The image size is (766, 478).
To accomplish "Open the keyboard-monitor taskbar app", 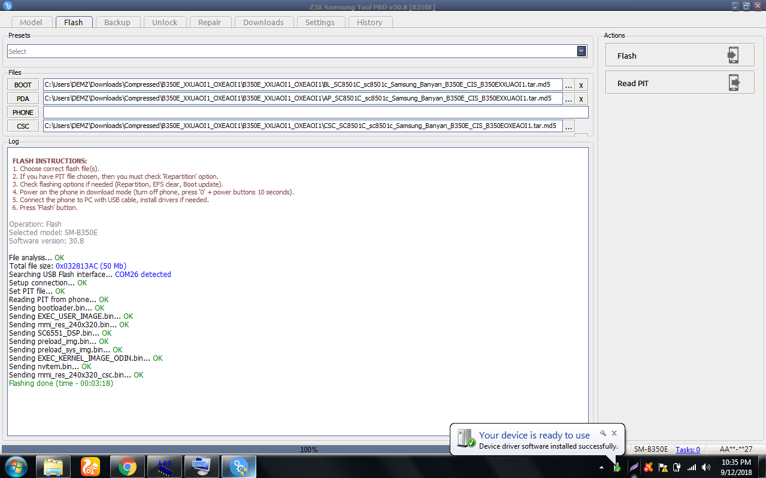I will pyautogui.click(x=202, y=467).
